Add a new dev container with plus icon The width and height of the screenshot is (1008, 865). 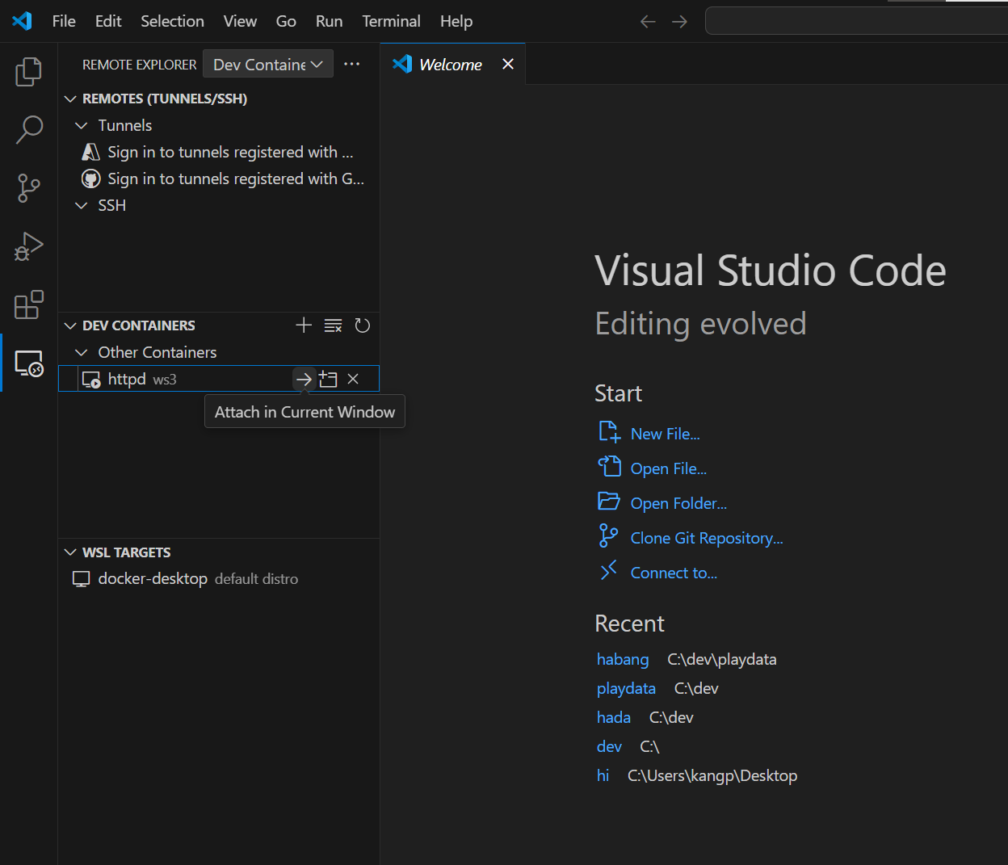[x=304, y=325]
